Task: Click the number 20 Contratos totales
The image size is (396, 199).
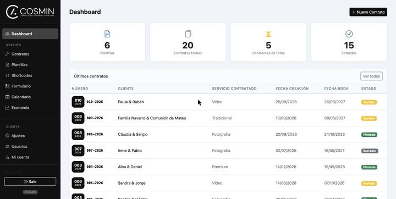Action: point(188,46)
